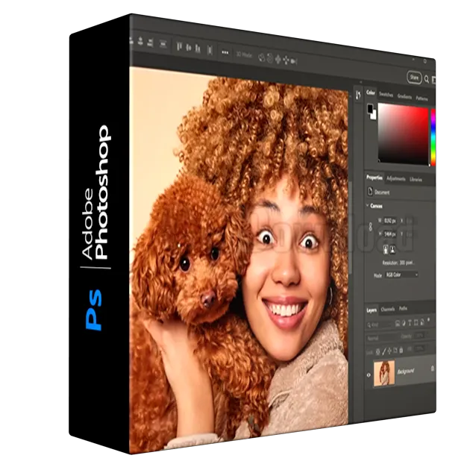This screenshot has width=470, height=470.
Task: Open the three-dots more options in options bar
Action: 225,53
